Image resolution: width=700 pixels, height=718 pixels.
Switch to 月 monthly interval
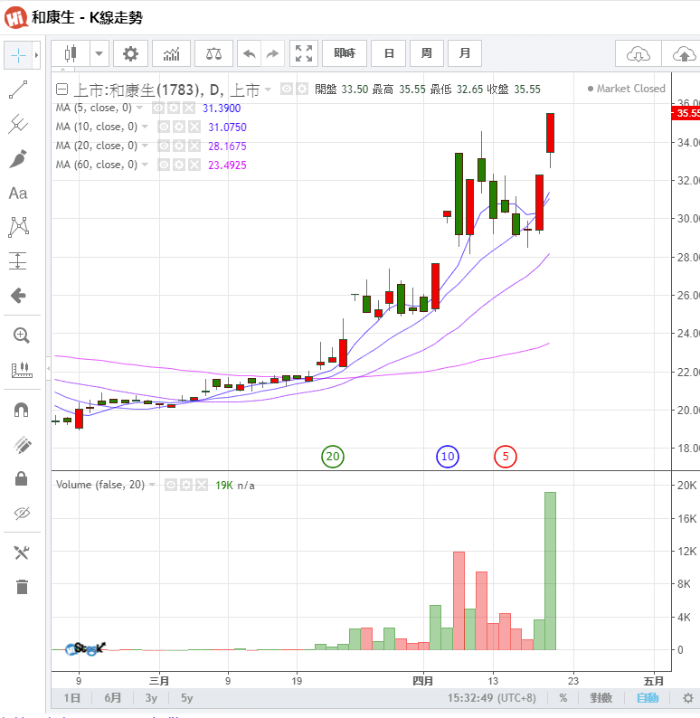465,53
